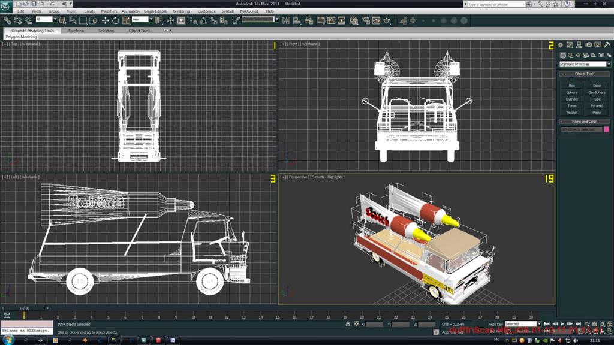Expand the quick access toolbar customize arrow
This screenshot has width=614, height=345.
(x=71, y=4)
